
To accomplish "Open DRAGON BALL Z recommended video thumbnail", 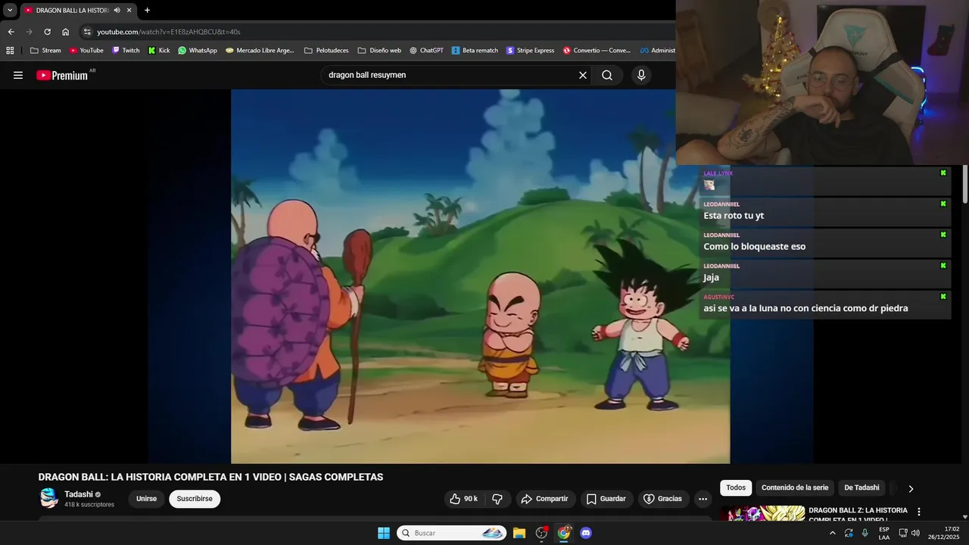I will 762,513.
